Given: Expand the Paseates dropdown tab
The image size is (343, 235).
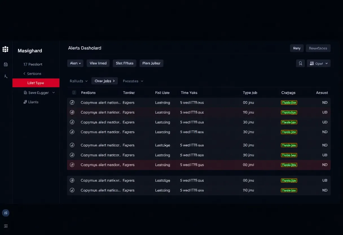Looking at the screenshot, I should click(133, 81).
